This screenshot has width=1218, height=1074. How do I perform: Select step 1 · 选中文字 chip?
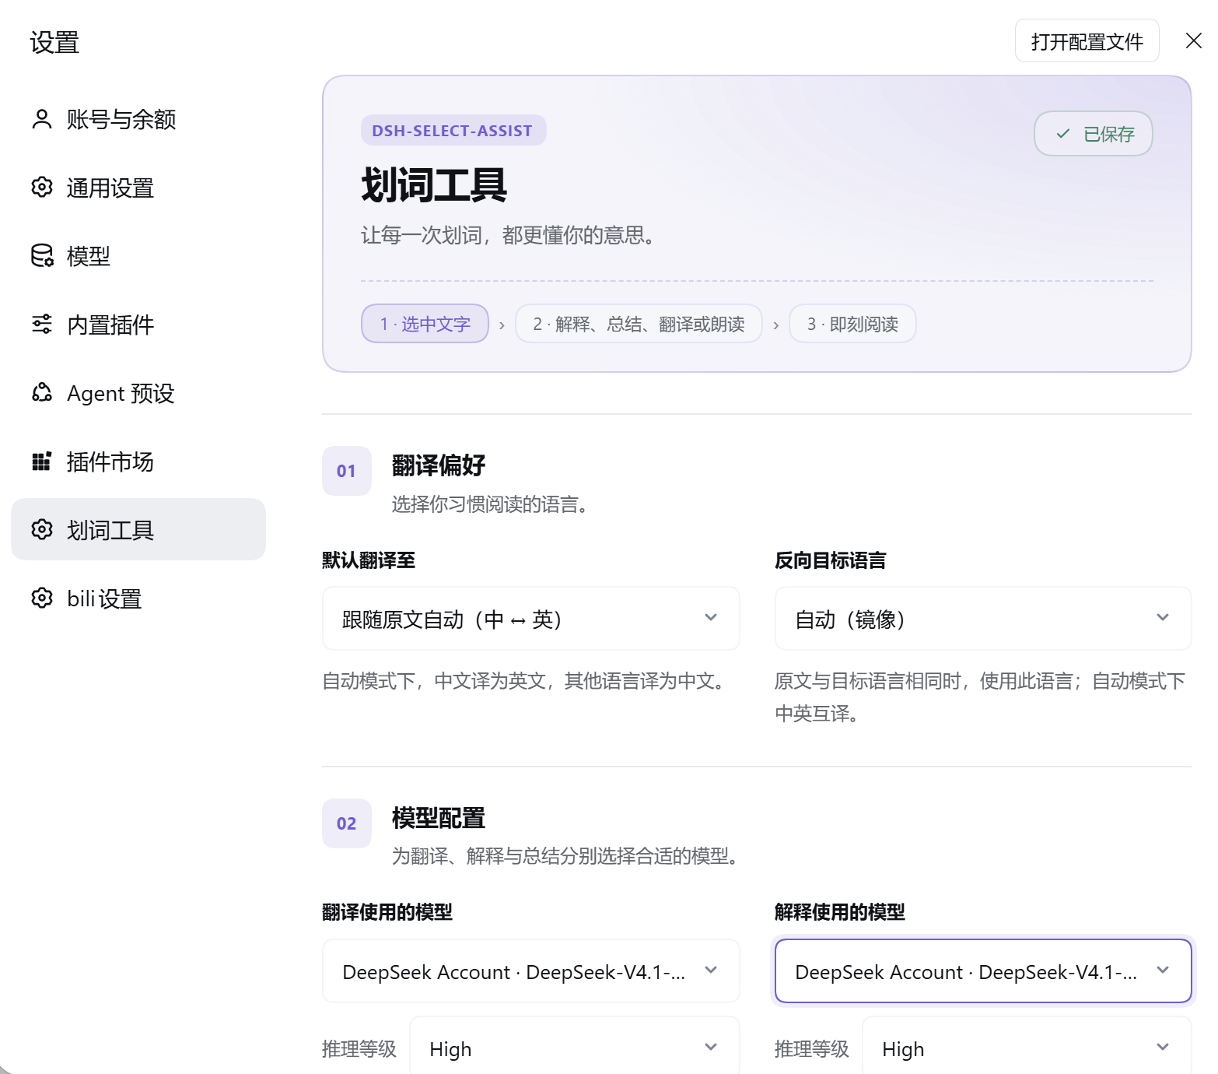click(425, 324)
